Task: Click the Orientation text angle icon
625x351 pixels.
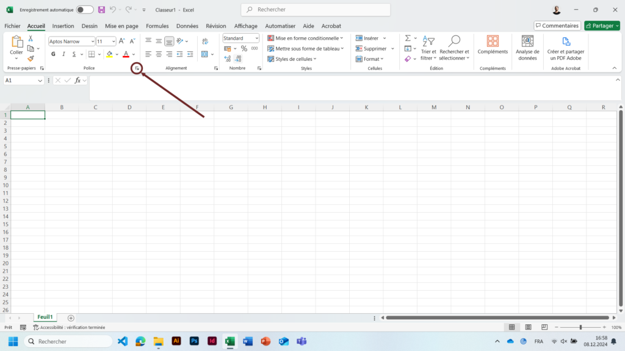Action: pos(180,41)
